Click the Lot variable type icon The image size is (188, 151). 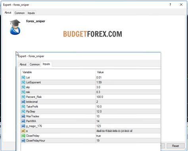[x=23, y=77]
